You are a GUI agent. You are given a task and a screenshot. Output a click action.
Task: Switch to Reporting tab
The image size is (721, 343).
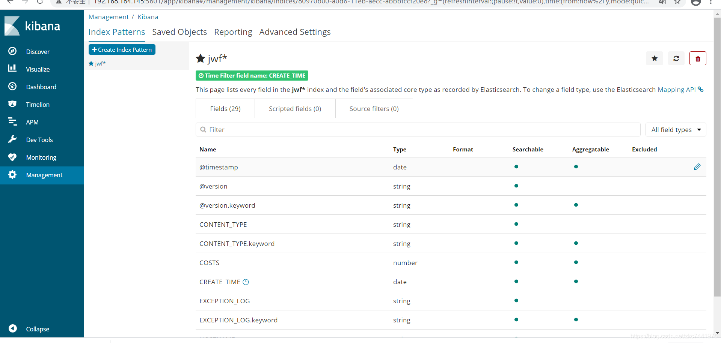pos(233,32)
